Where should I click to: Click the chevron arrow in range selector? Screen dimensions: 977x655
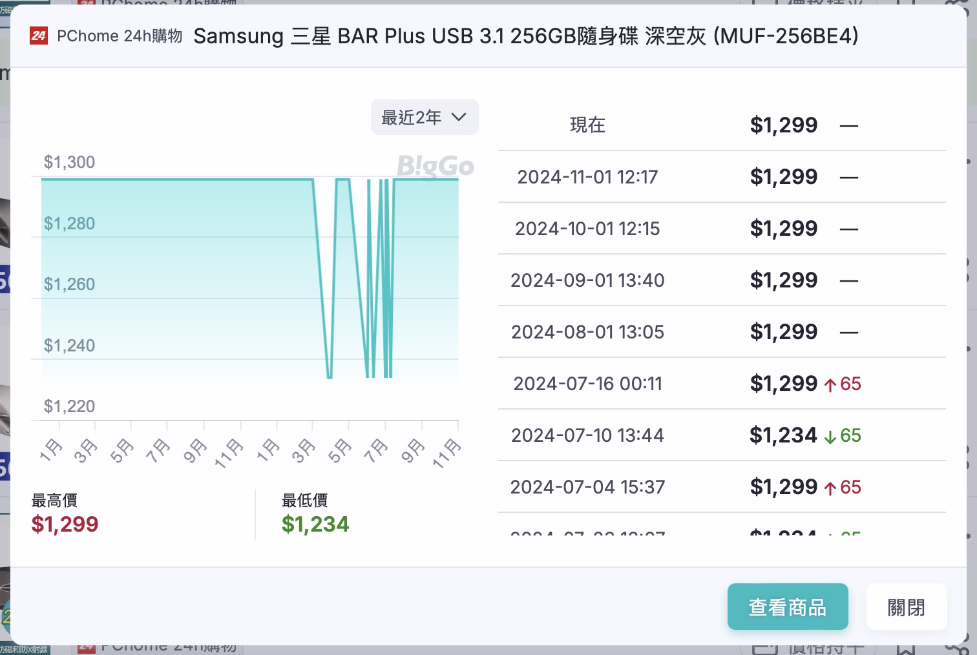pos(459,117)
